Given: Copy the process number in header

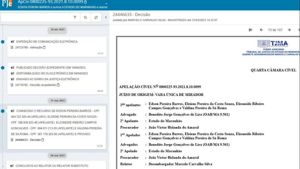Looking at the screenshot, I should pyautogui.click(x=85, y=2).
